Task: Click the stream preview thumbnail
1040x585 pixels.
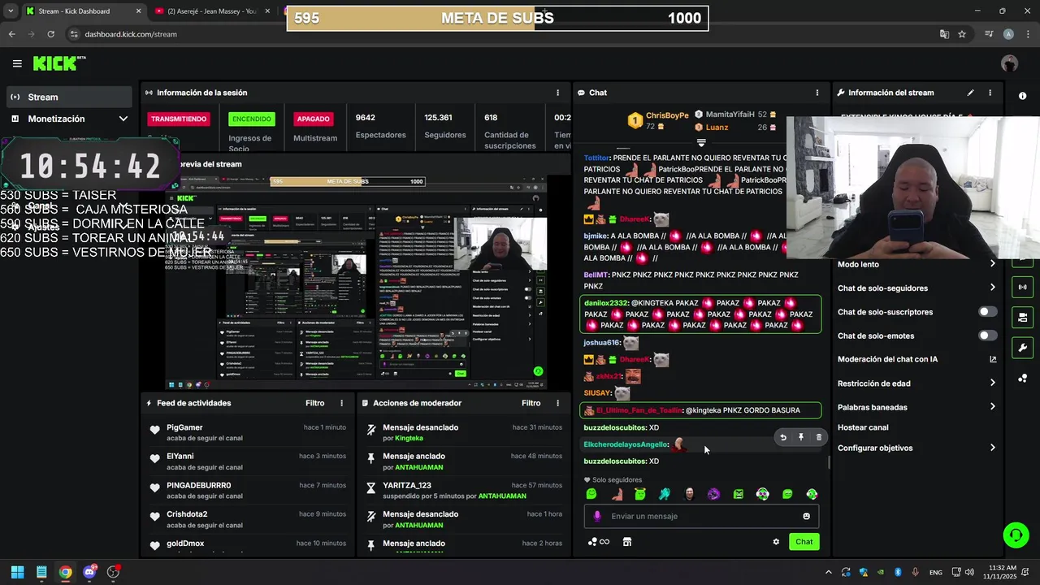Action: pos(356,281)
